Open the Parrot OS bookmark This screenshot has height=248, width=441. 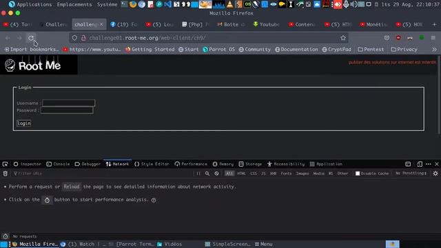pos(219,50)
